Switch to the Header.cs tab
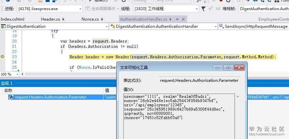This screenshot has width=289, height=139. (x=53, y=19)
